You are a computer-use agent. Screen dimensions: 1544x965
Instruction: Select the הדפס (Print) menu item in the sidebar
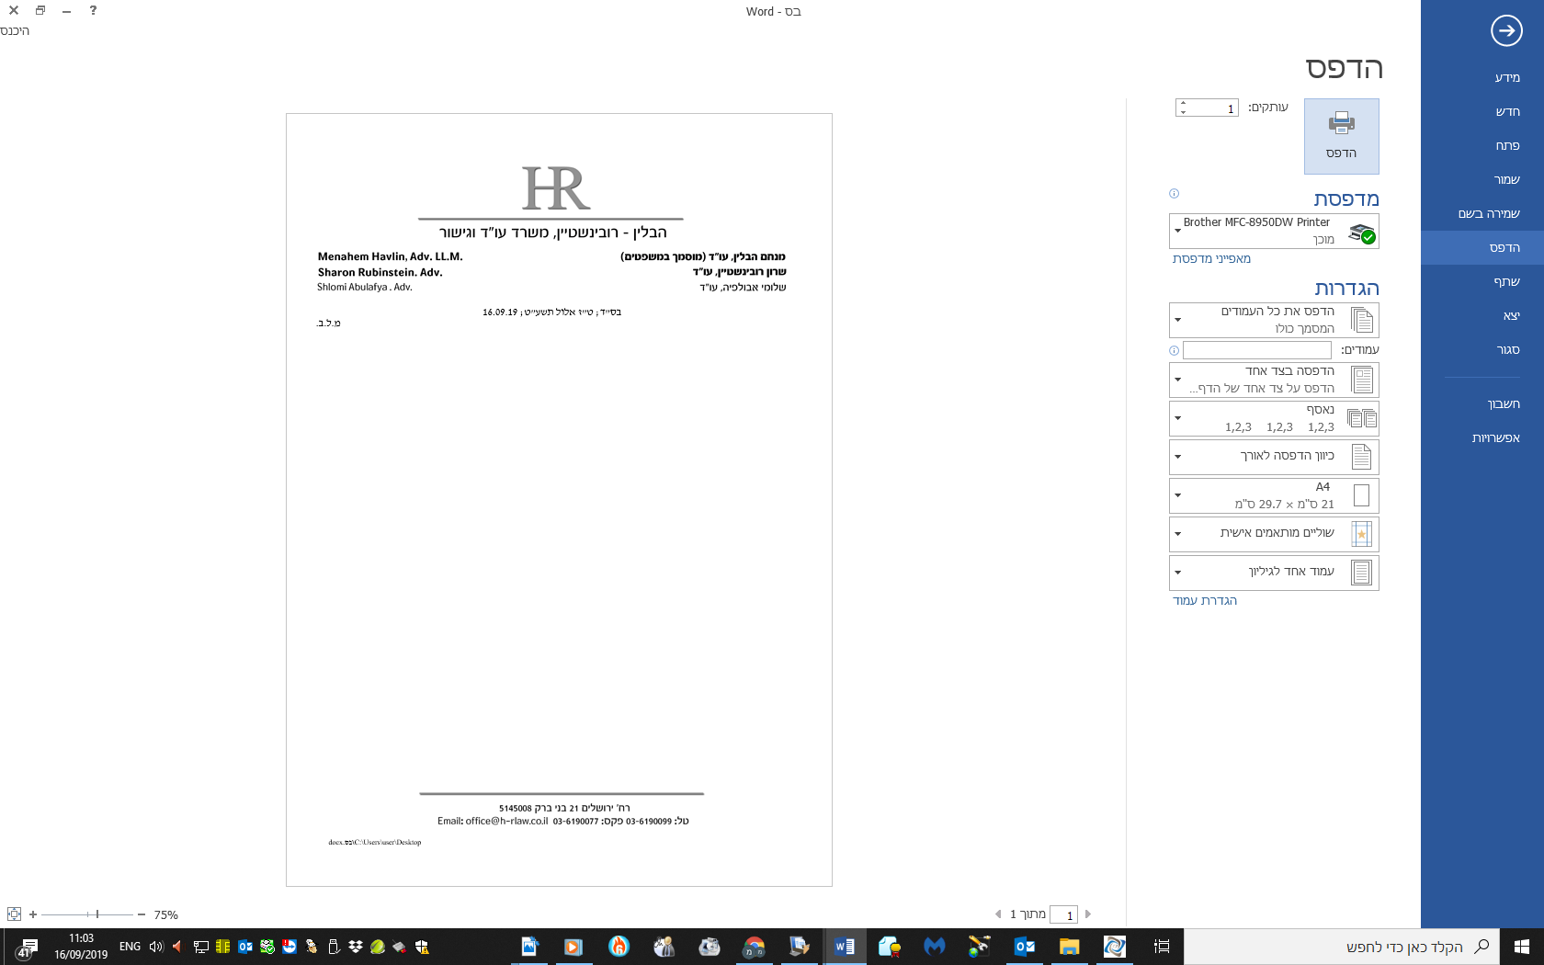(x=1482, y=248)
